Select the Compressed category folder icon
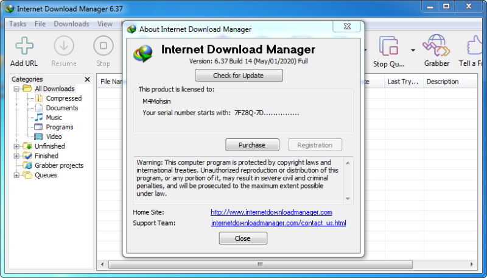487x278 pixels. (38, 98)
